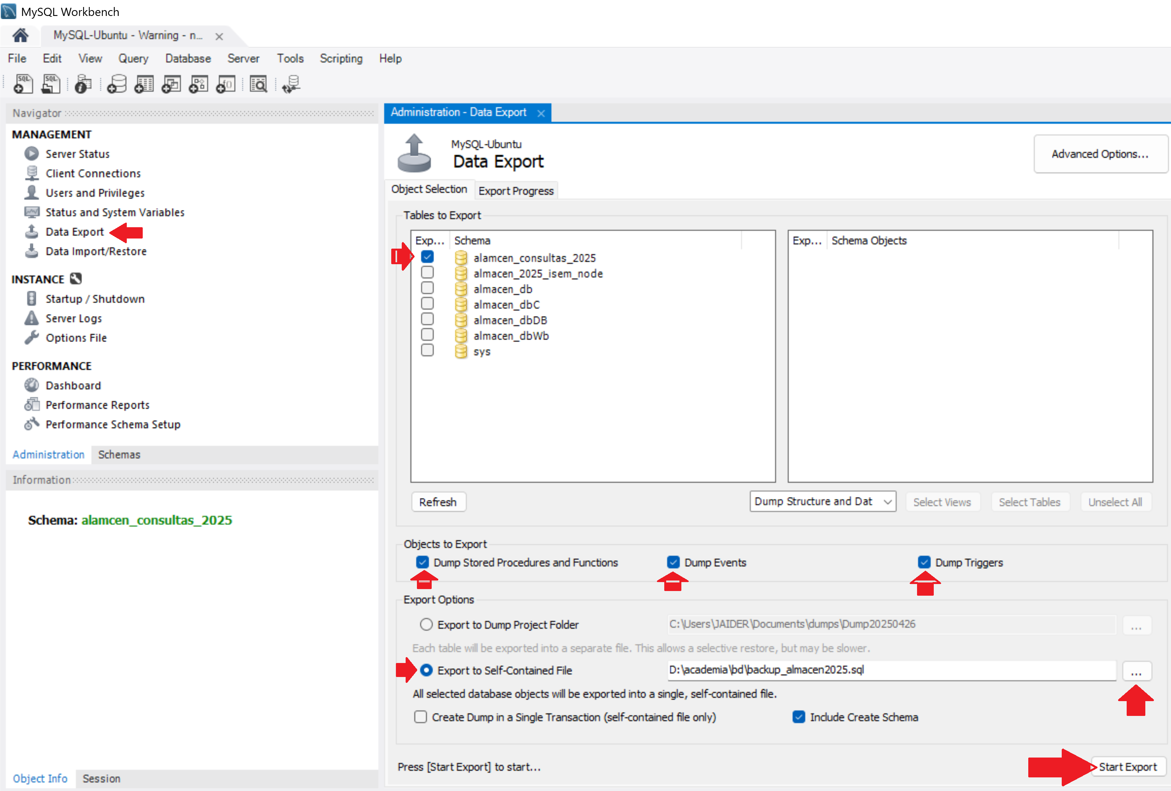Open the Scripting menu
The height and width of the screenshot is (791, 1171).
[x=341, y=58]
